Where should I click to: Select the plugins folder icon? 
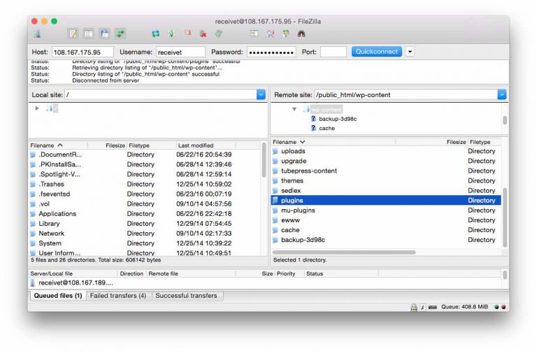275,201
